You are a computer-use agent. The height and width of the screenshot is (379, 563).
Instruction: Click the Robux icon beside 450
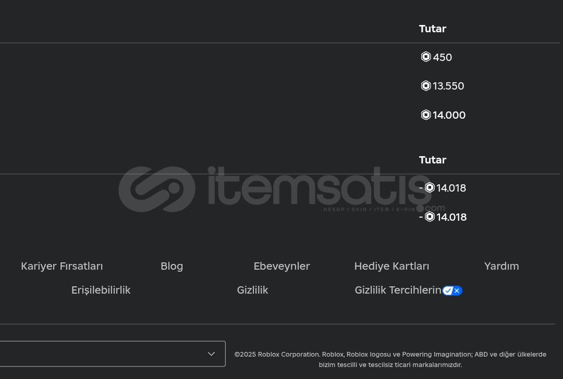coord(426,57)
